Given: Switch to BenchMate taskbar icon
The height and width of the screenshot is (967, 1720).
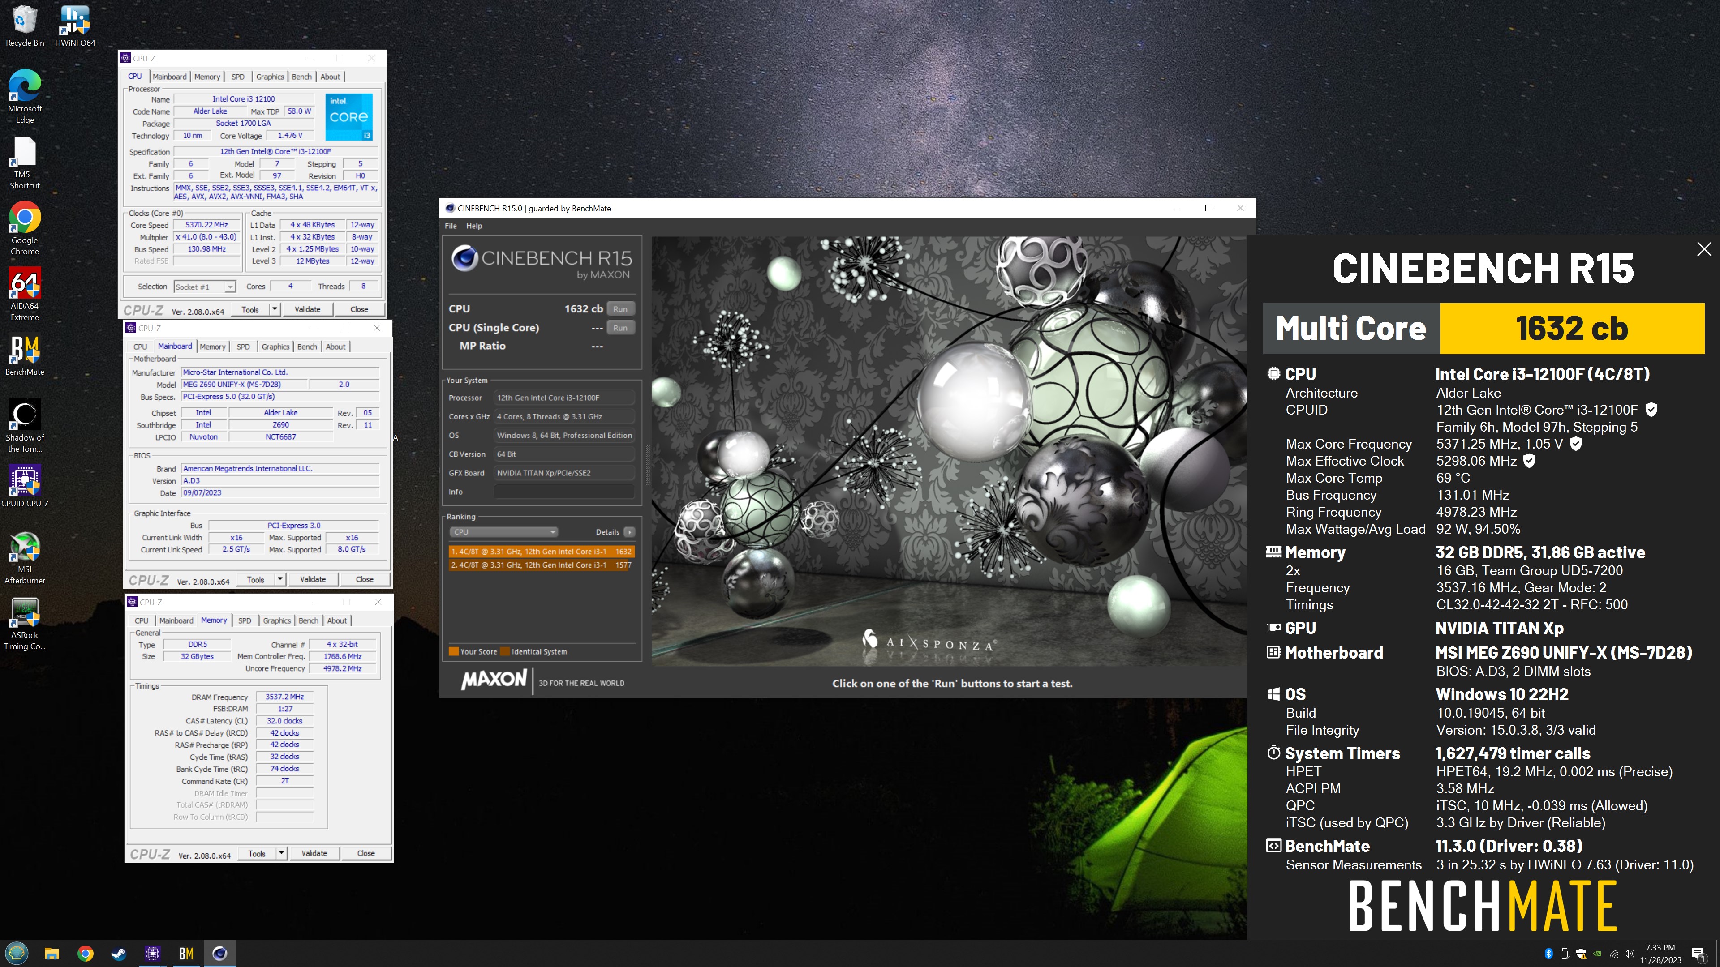Looking at the screenshot, I should 186,953.
